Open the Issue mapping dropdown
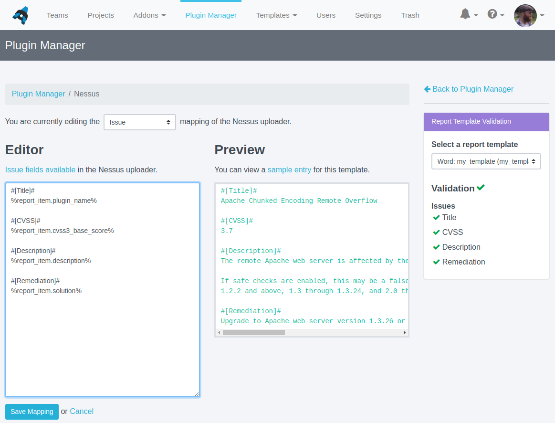Viewport: 555px width, 423px height. pyautogui.click(x=139, y=122)
